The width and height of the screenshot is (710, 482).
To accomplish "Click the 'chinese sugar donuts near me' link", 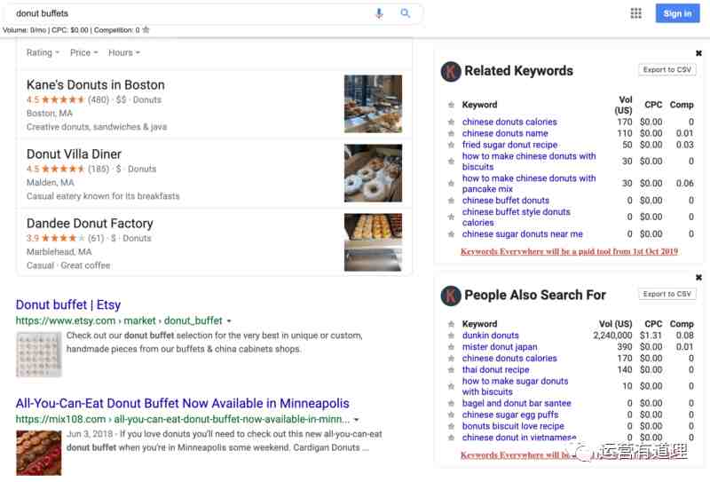I will pyautogui.click(x=523, y=234).
